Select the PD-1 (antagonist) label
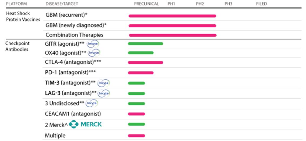Viewport: 306px width, 141px height. click(x=71, y=72)
